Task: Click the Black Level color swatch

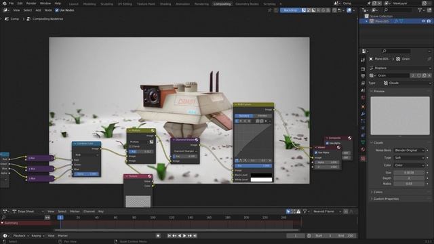Action: (x=261, y=175)
